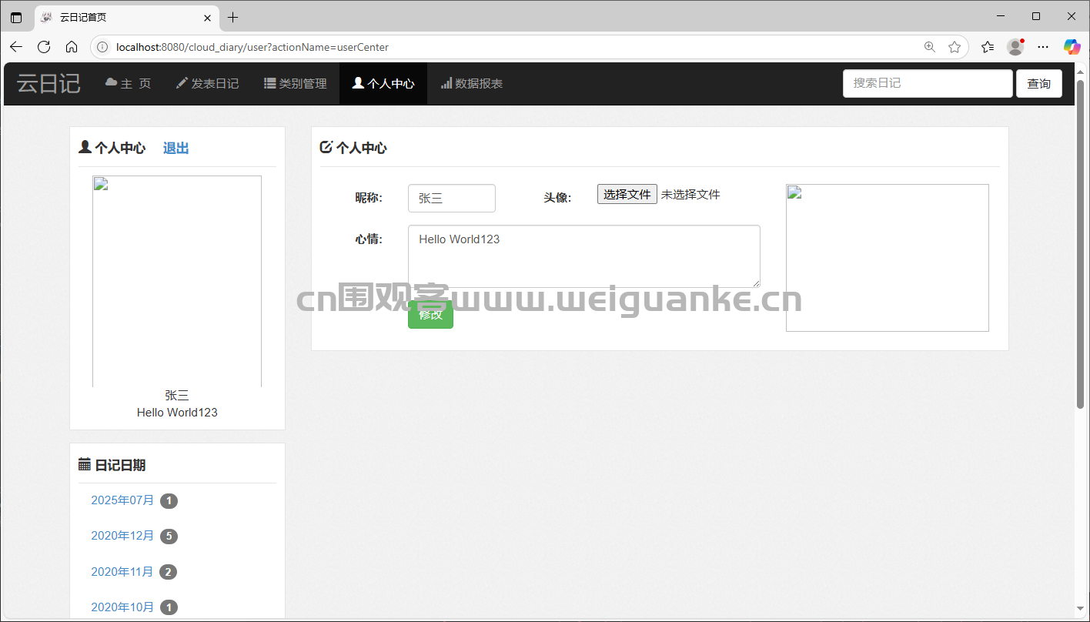The height and width of the screenshot is (622, 1090).
Task: Open 数据报表 nav item
Action: point(471,83)
